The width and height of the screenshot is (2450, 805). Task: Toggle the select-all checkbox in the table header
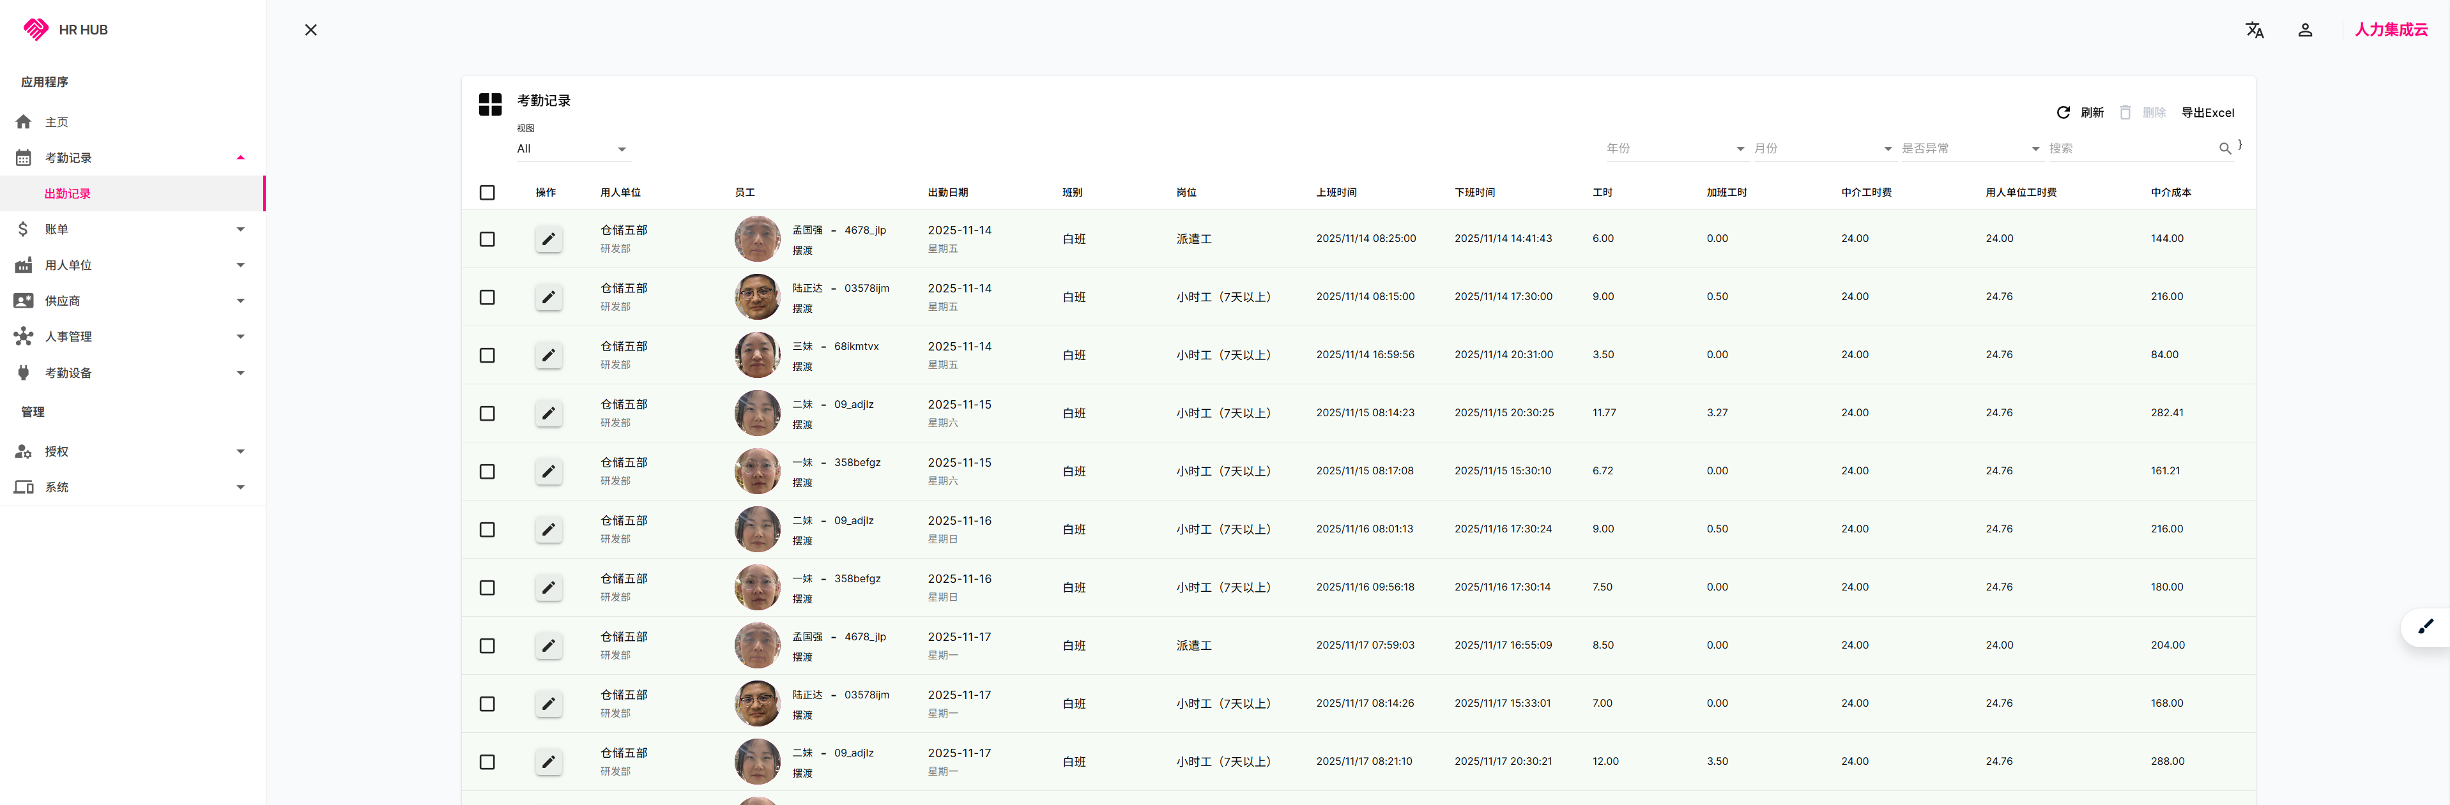[487, 193]
